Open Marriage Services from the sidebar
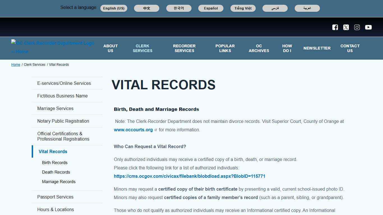The image size is (383, 215). pyautogui.click(x=55, y=108)
